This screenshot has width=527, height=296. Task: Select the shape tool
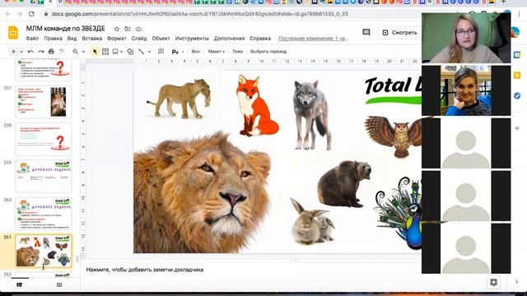point(130,52)
